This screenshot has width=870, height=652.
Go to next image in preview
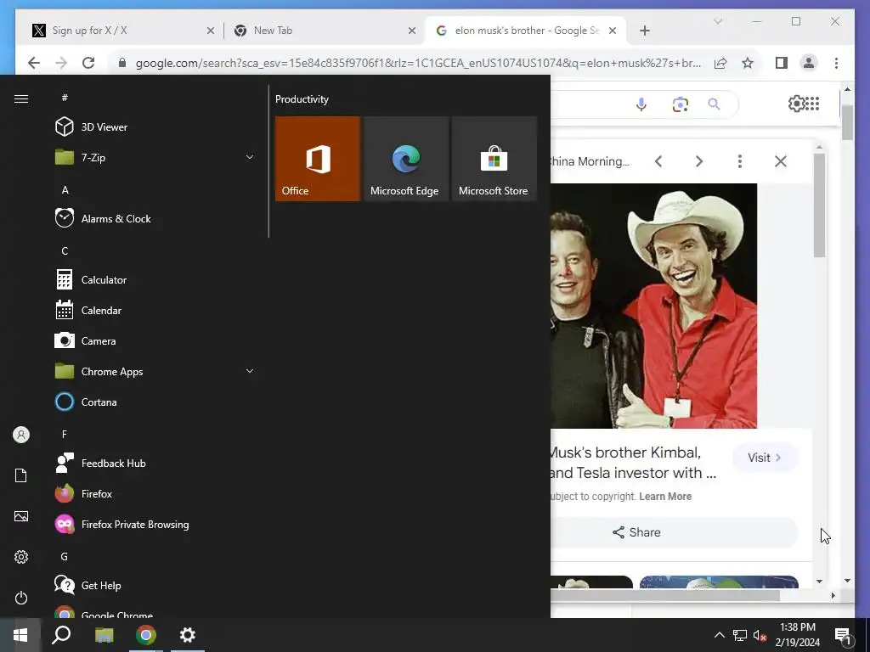click(x=699, y=161)
